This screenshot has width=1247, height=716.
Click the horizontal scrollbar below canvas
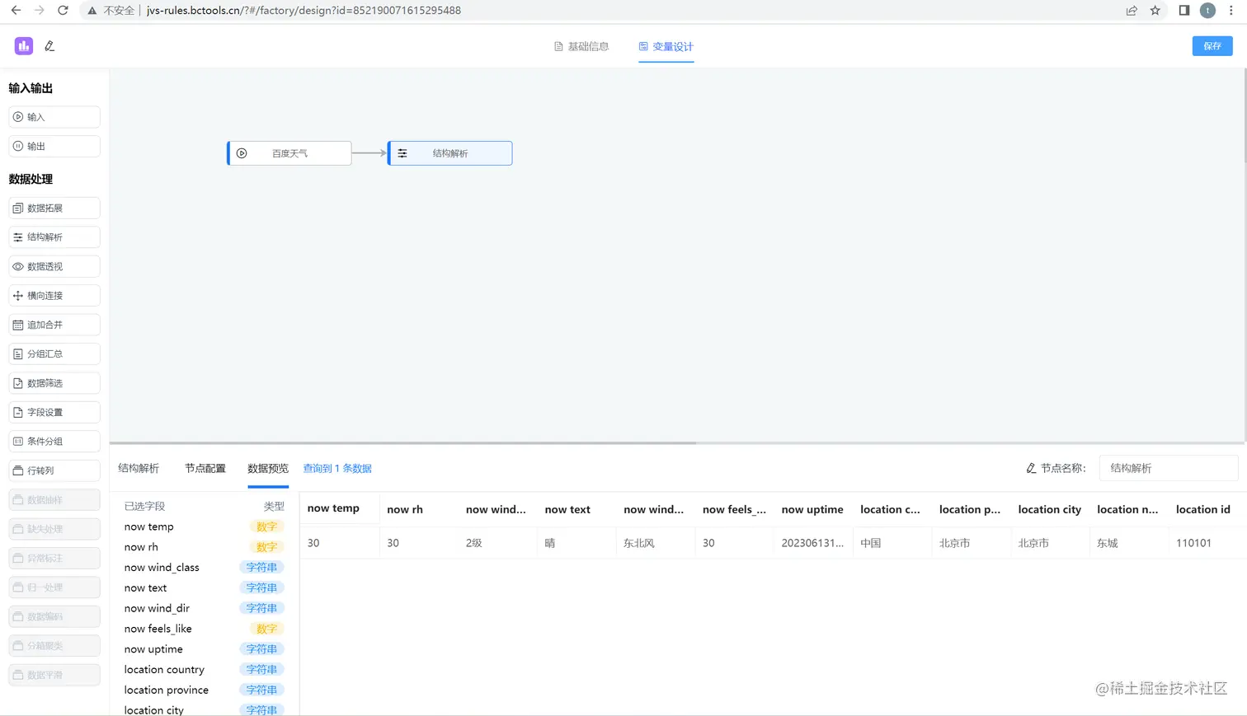coord(403,443)
